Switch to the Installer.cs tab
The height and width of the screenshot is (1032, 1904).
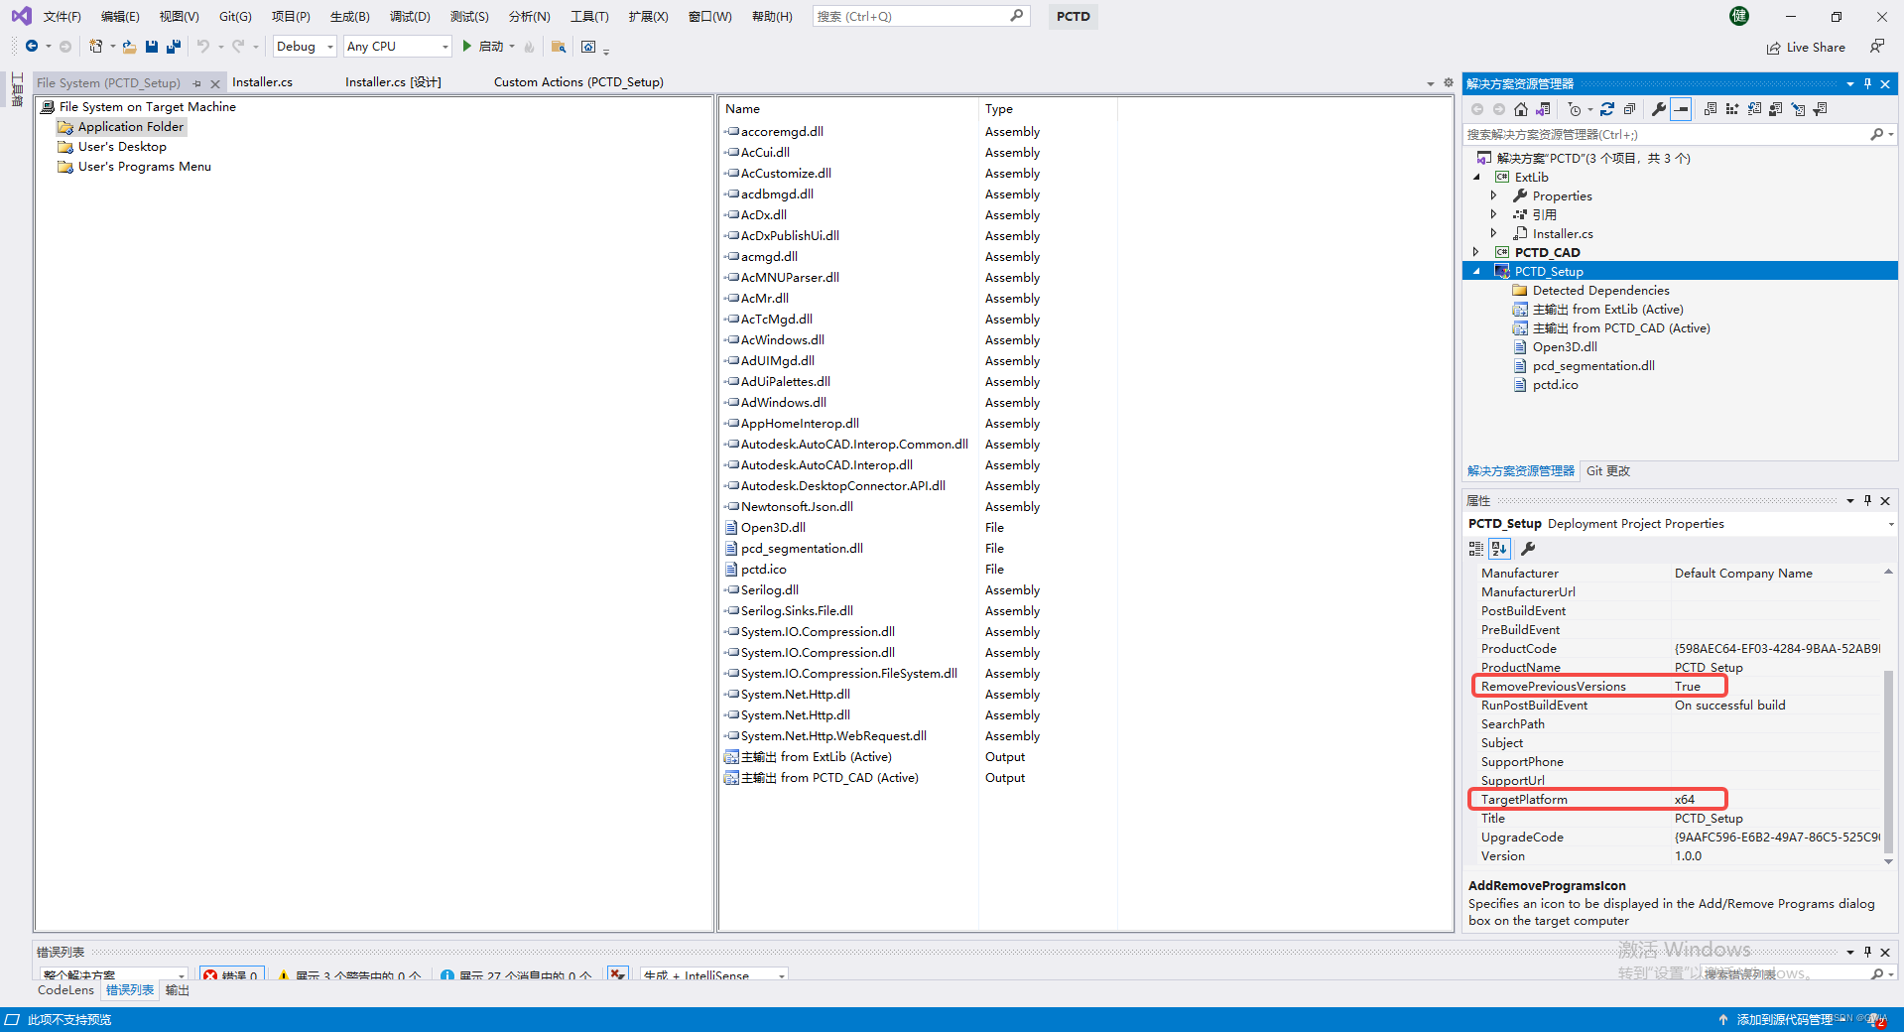(x=262, y=82)
